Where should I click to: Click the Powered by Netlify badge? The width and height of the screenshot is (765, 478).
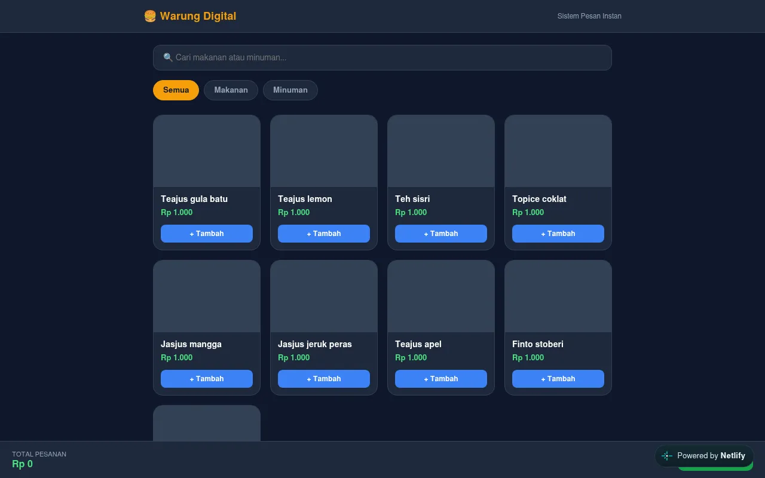pos(704,456)
